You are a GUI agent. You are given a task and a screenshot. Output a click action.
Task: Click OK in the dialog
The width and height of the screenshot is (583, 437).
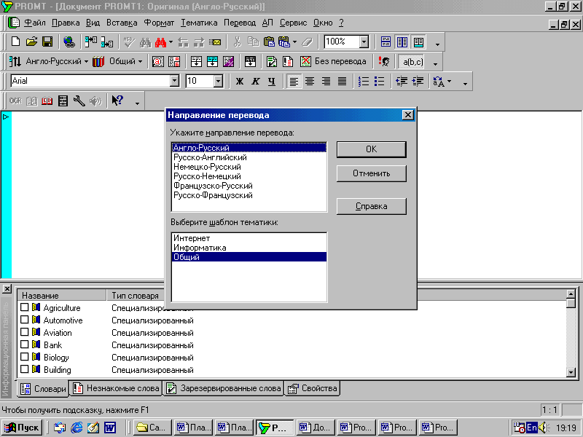(372, 149)
